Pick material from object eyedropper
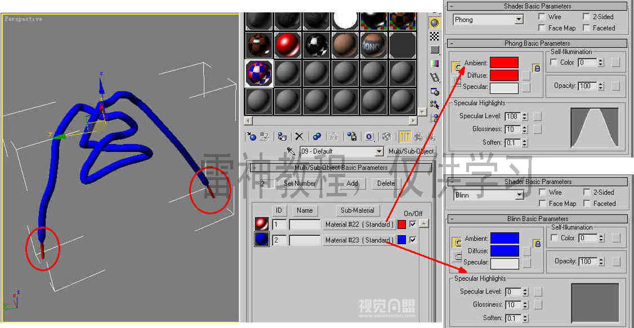This screenshot has width=634, height=328. coord(291,151)
